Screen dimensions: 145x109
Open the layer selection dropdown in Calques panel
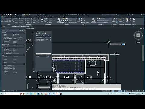(x=69, y=19)
